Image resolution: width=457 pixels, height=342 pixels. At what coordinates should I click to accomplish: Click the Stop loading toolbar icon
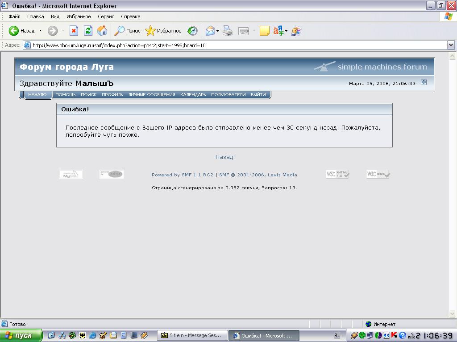pos(74,31)
